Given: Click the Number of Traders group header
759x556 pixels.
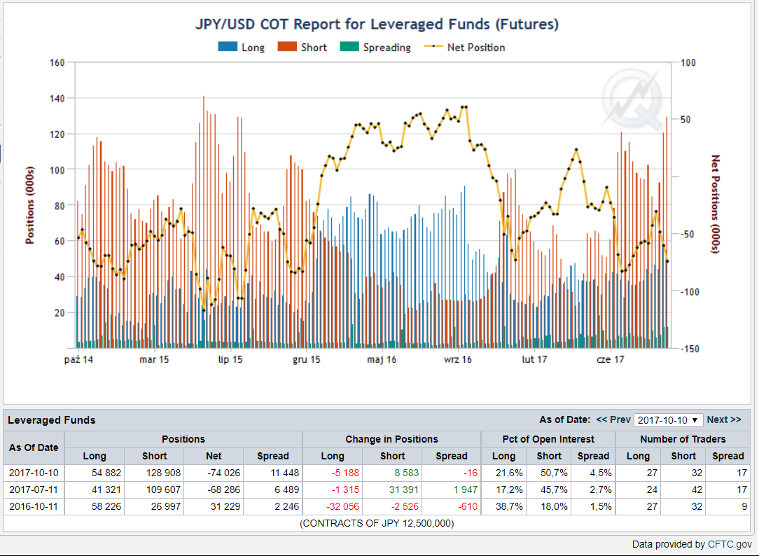Looking at the screenshot, I should 683,439.
